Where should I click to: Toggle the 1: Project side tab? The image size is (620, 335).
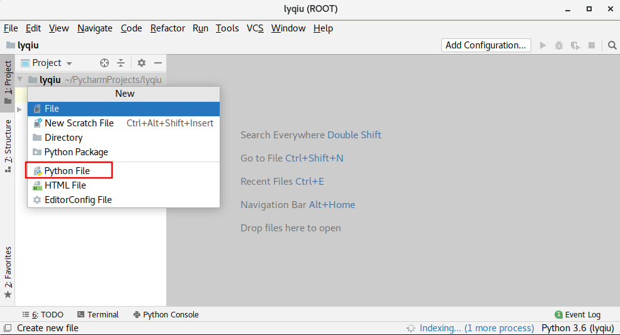coord(8,83)
